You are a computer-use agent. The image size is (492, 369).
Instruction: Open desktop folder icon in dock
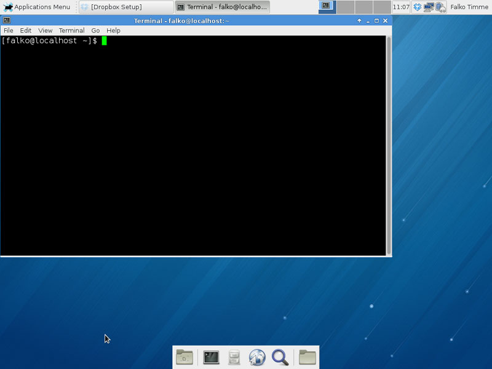tap(184, 357)
